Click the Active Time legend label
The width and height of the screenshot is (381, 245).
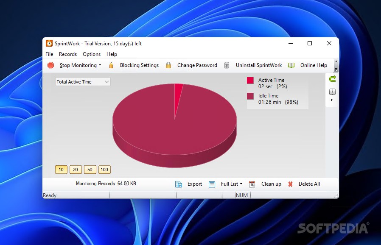pos(271,80)
